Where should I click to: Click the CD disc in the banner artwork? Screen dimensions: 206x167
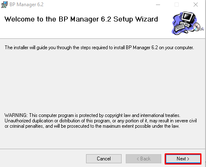[196, 26]
